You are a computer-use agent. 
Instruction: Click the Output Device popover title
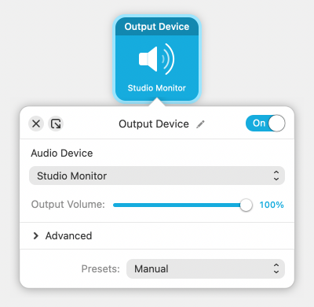[x=154, y=124]
